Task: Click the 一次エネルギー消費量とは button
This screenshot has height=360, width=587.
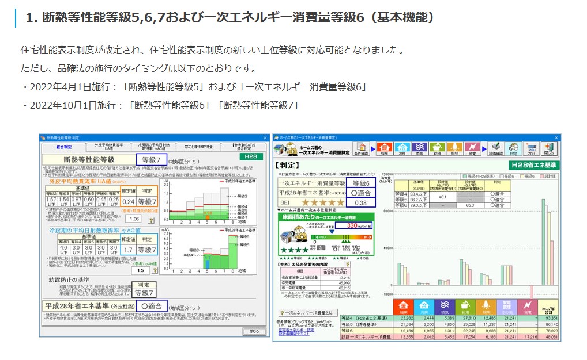Action: (307, 313)
